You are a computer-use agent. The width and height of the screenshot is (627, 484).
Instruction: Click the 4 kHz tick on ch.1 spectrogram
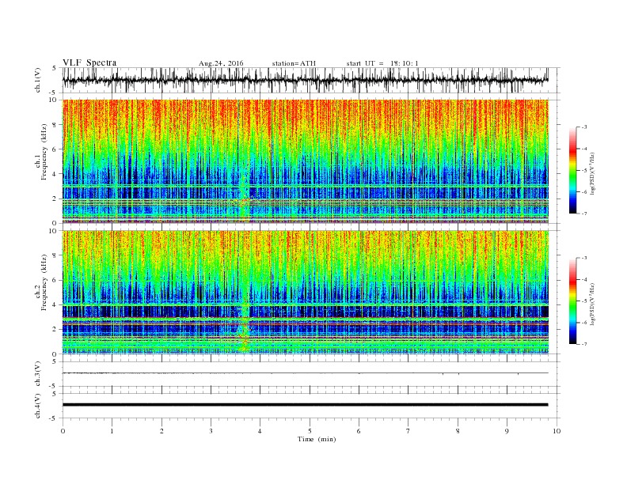point(55,174)
